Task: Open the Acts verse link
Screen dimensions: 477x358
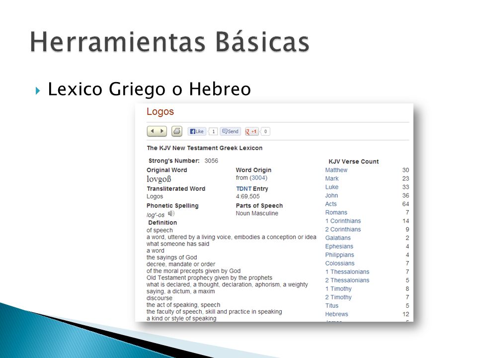Action: 331,204
